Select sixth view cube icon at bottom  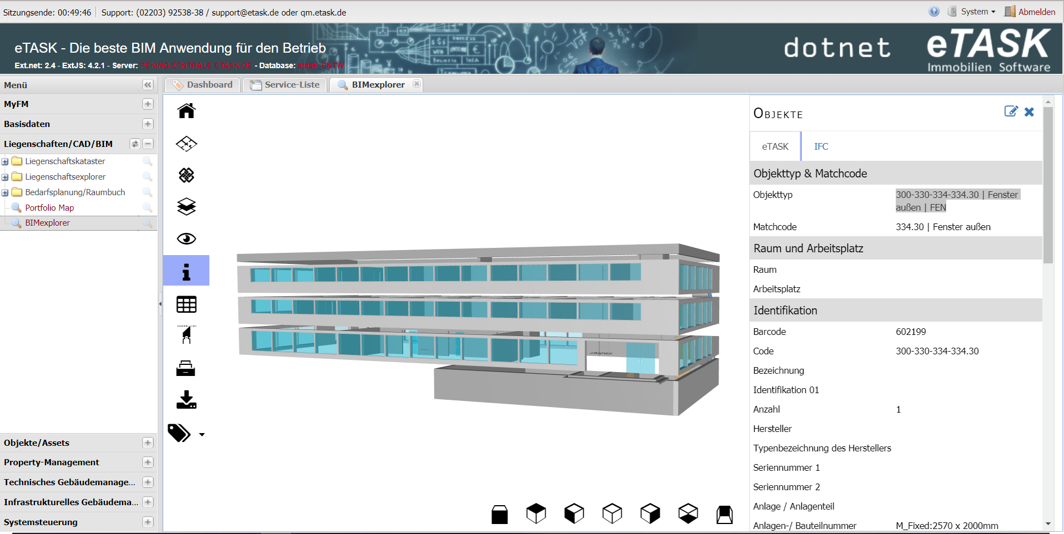(x=688, y=513)
